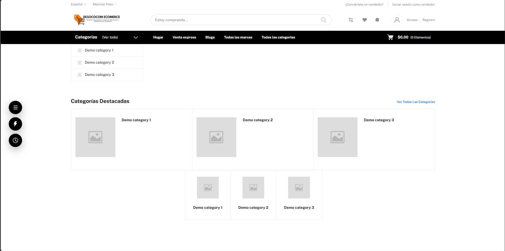Open the compare arrows icon
Viewport: 505px width, 251px height.
coord(351,20)
